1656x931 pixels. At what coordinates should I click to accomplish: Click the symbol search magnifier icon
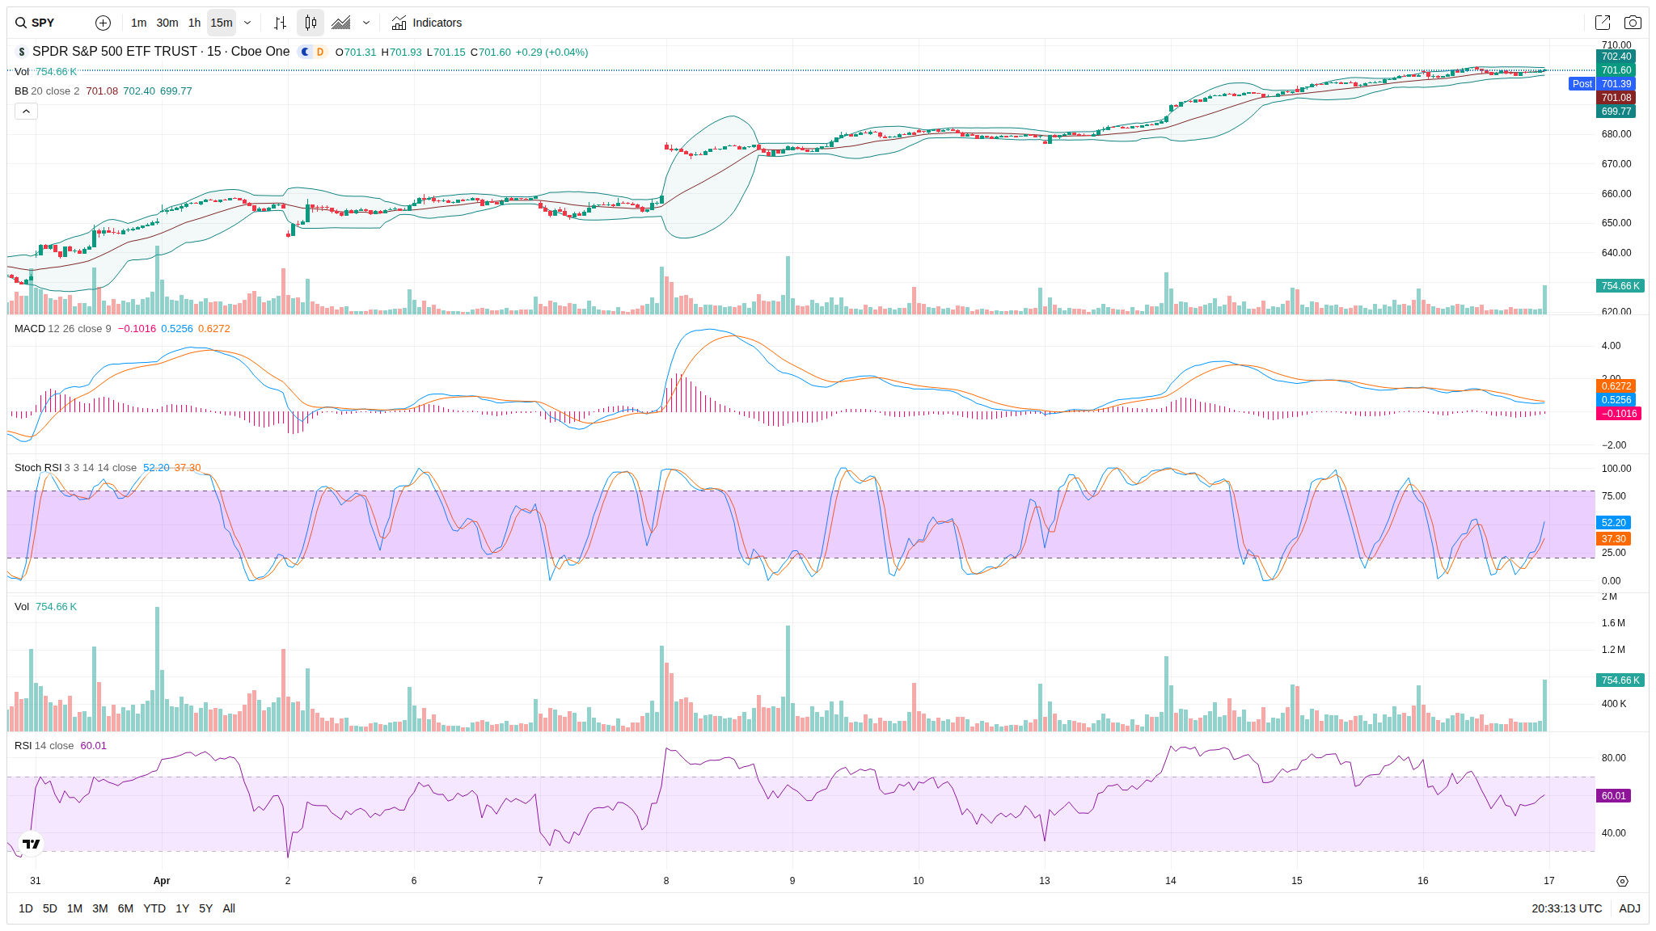tap(21, 23)
